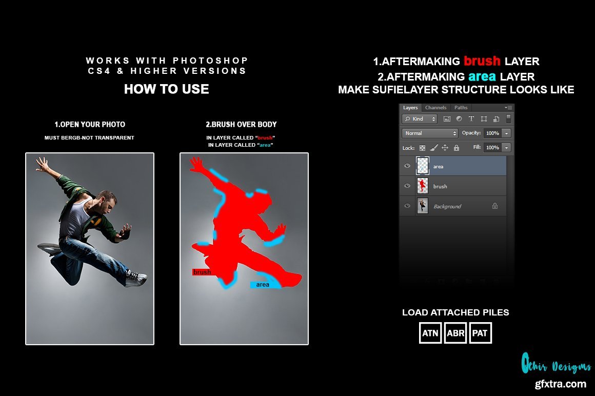Toggle the layer filtering switch

pos(508,118)
